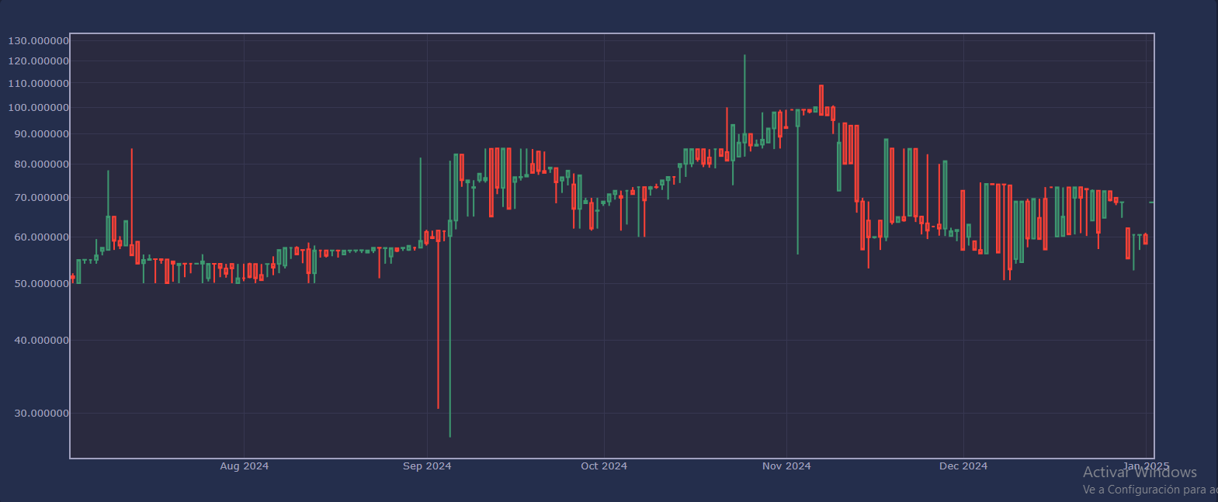1218x502 pixels.
Task: Click the Sep 2024 x-axis label
Action: click(427, 466)
